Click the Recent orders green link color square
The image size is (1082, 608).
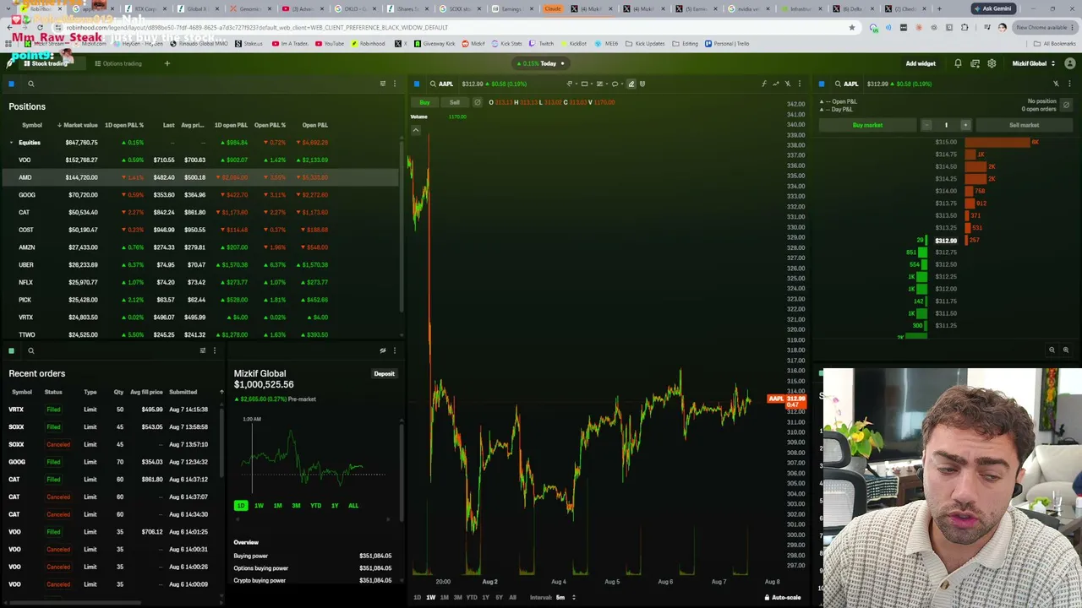point(11,350)
